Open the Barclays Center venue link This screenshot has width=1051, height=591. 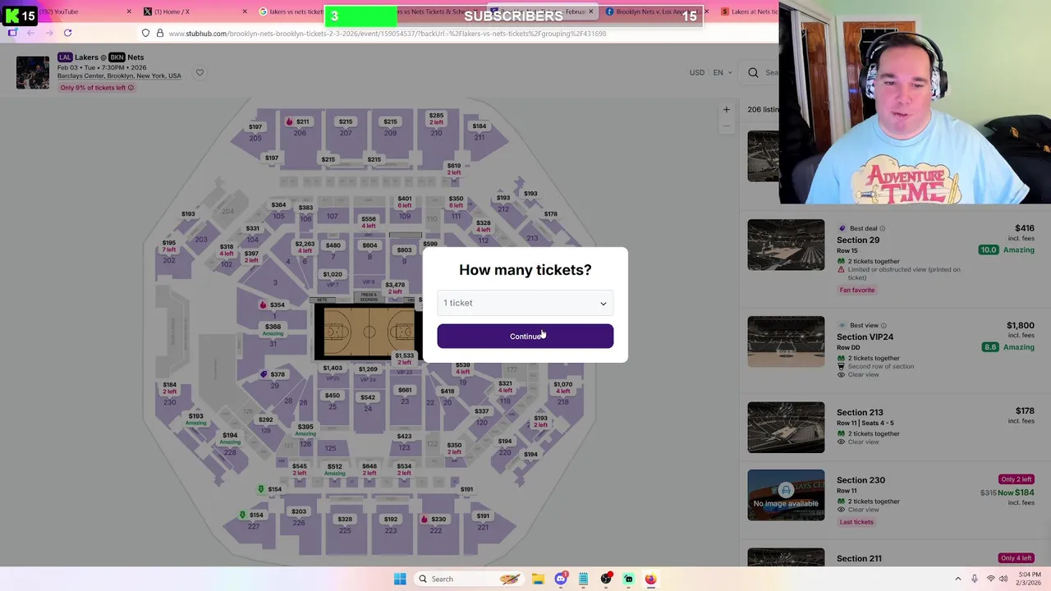tap(119, 76)
